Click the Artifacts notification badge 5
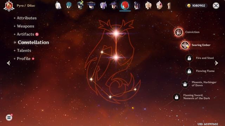This screenshot has height=126, width=225. [37, 34]
